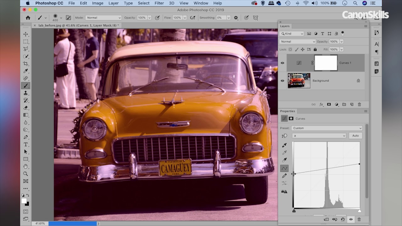
Task: Hide the Curves 1 layer
Action: point(282,63)
